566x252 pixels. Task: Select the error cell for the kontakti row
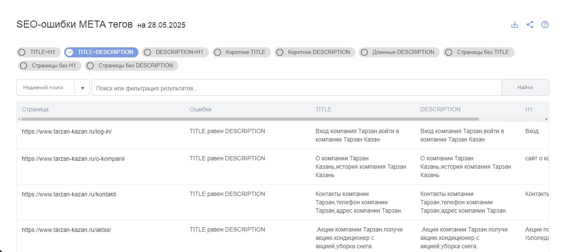pyautogui.click(x=227, y=194)
